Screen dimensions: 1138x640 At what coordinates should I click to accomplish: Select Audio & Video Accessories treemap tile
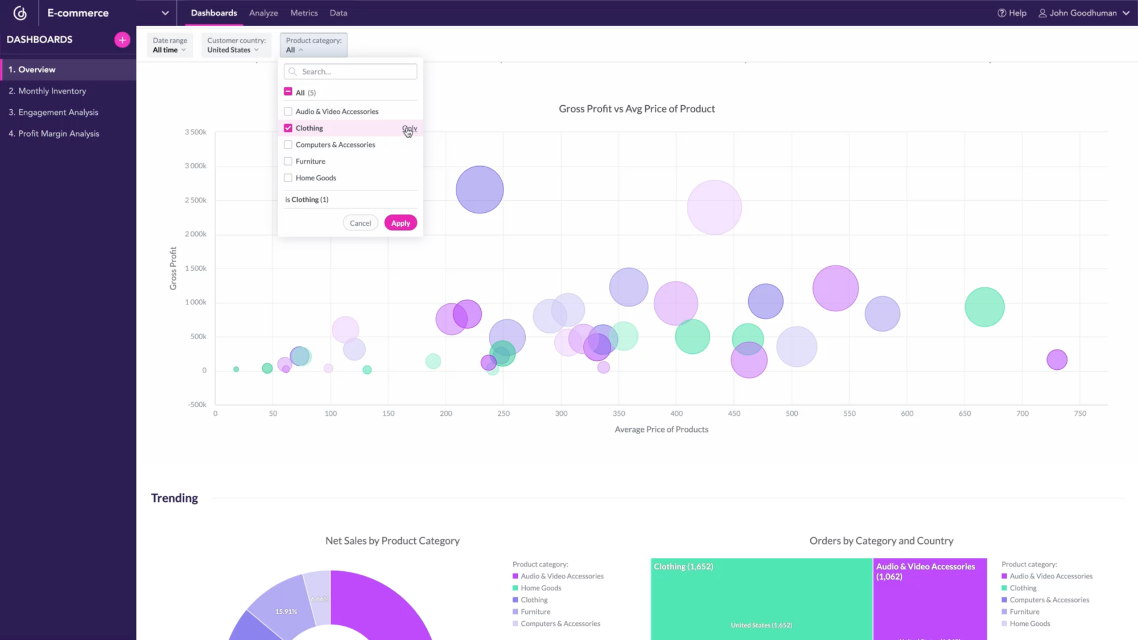click(930, 599)
